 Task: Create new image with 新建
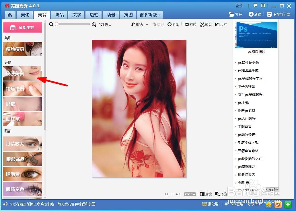point(255,14)
